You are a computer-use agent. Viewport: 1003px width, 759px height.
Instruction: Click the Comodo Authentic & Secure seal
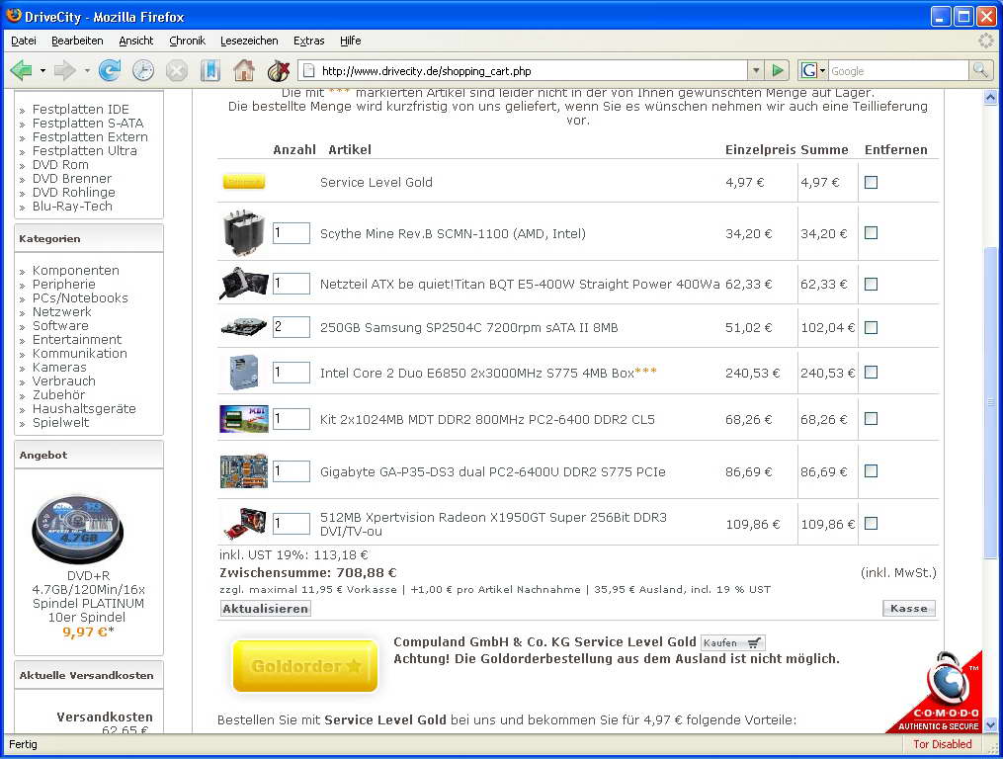tap(939, 693)
